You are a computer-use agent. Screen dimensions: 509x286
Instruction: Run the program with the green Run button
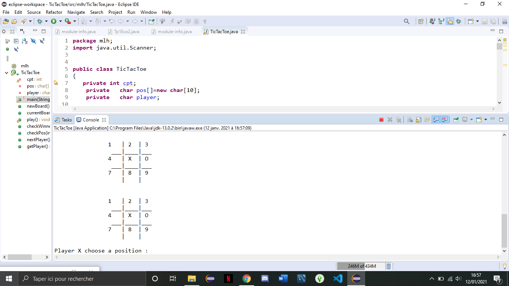[x=54, y=22]
